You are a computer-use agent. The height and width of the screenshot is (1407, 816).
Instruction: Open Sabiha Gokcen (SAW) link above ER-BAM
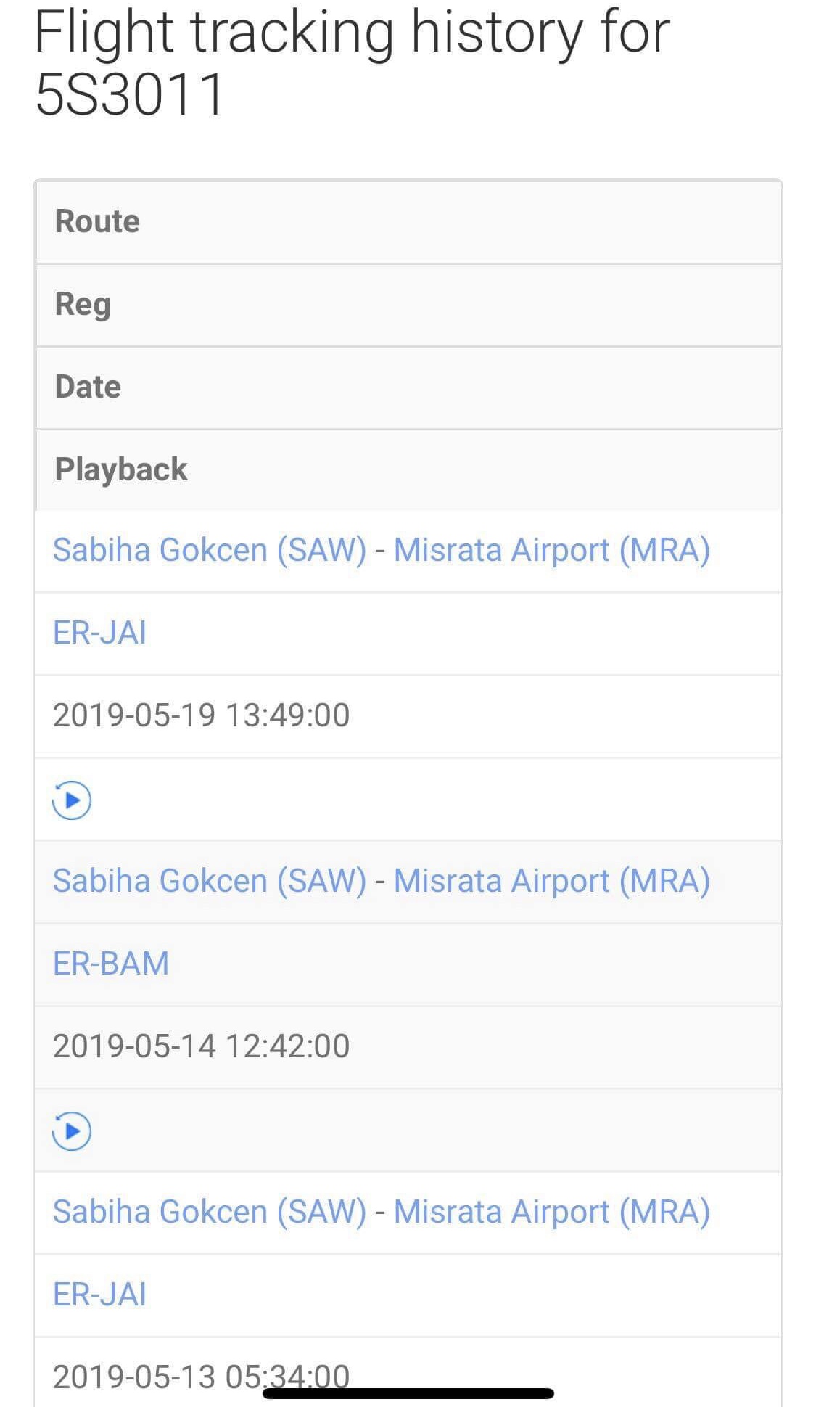(209, 881)
